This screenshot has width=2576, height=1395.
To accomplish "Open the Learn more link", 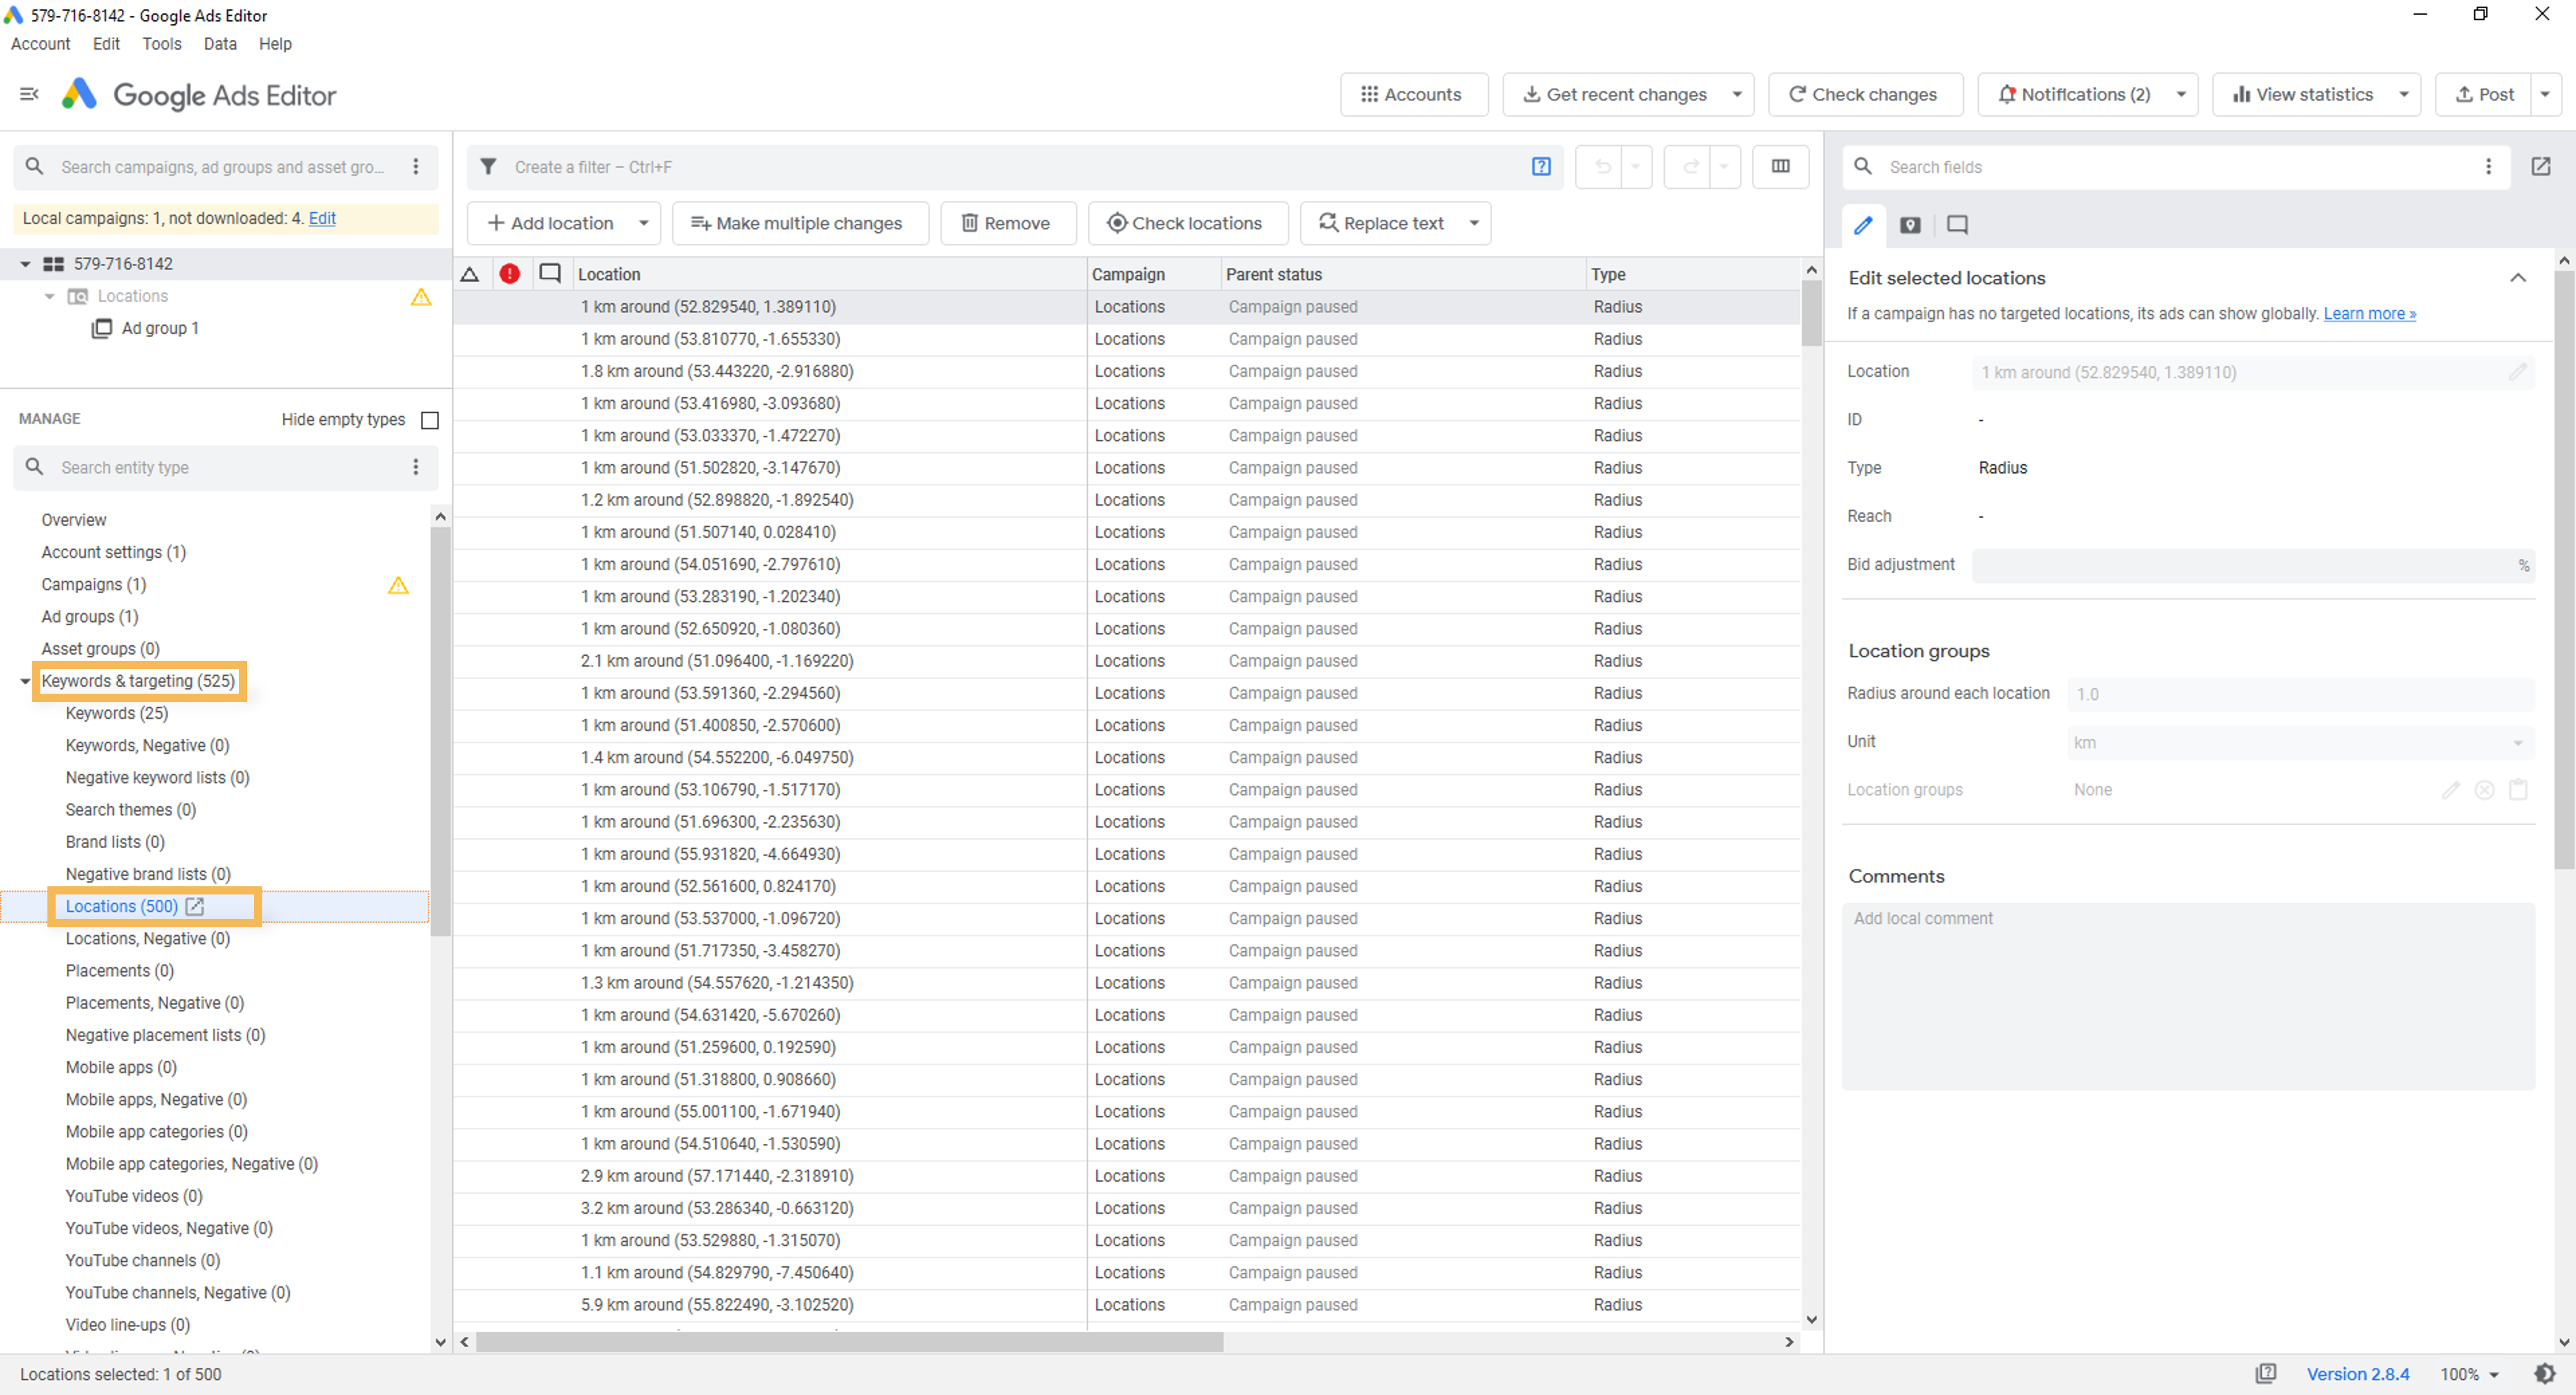I will pyautogui.click(x=2368, y=314).
